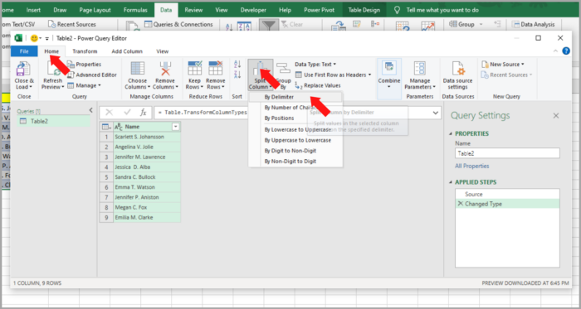Switch to the Add Column tab

[x=127, y=51]
